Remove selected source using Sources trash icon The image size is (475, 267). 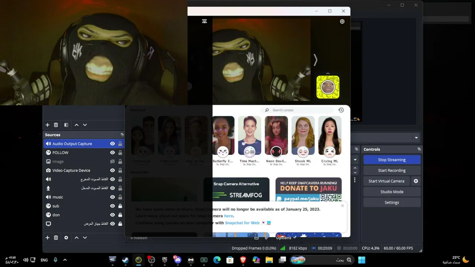pyautogui.click(x=56, y=238)
